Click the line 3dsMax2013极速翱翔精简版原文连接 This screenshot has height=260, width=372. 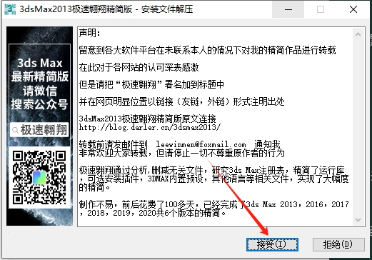(x=147, y=119)
